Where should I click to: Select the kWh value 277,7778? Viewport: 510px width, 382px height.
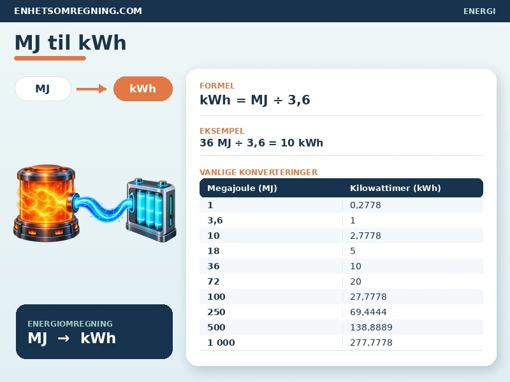click(371, 343)
